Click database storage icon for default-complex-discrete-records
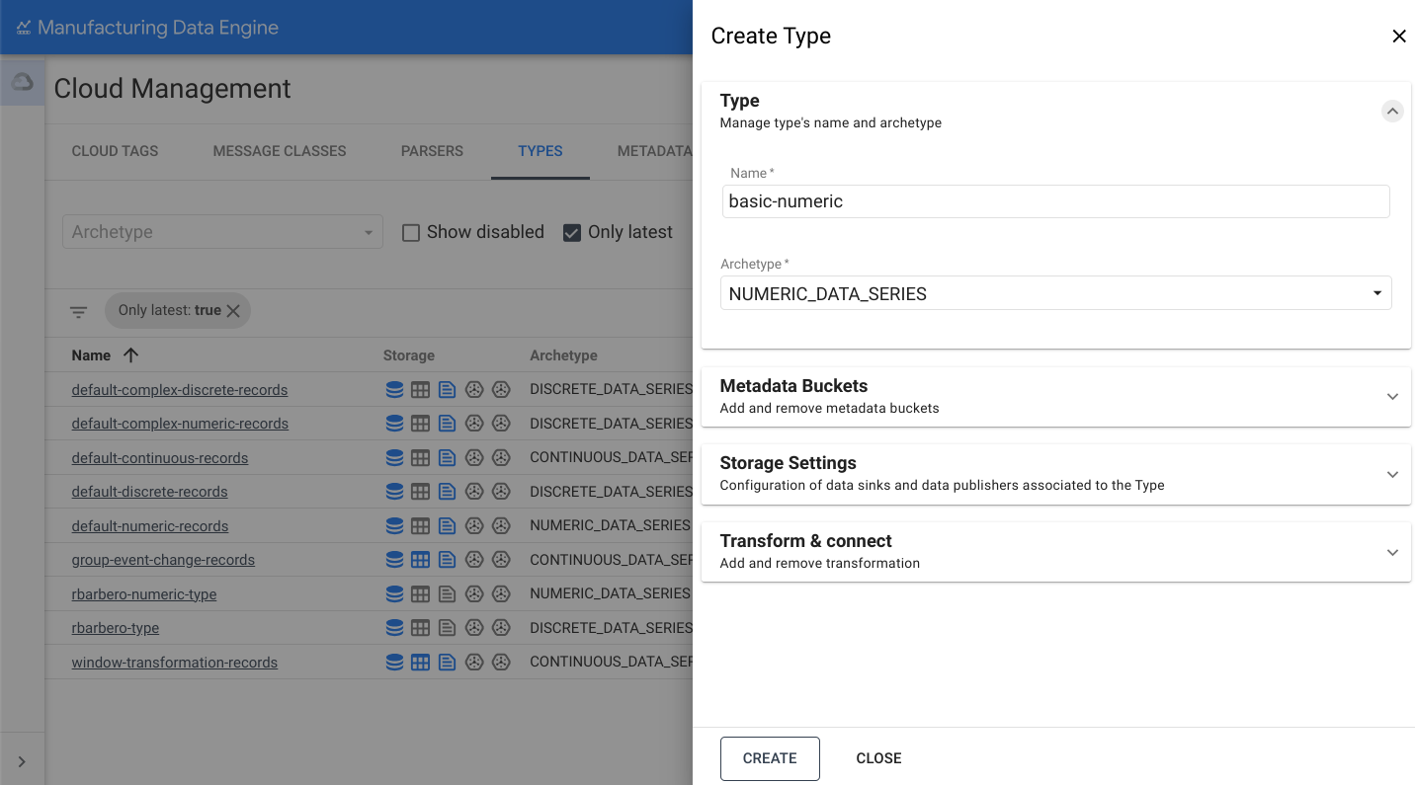Screen dimensions: 1415x785 pos(394,390)
